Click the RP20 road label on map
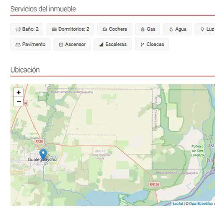215x215 pixels. 39,142
